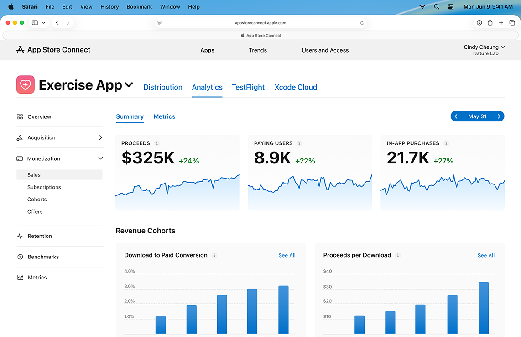This screenshot has height=337, width=521.
Task: Click the App Store Connect logo
Action: click(x=20, y=50)
